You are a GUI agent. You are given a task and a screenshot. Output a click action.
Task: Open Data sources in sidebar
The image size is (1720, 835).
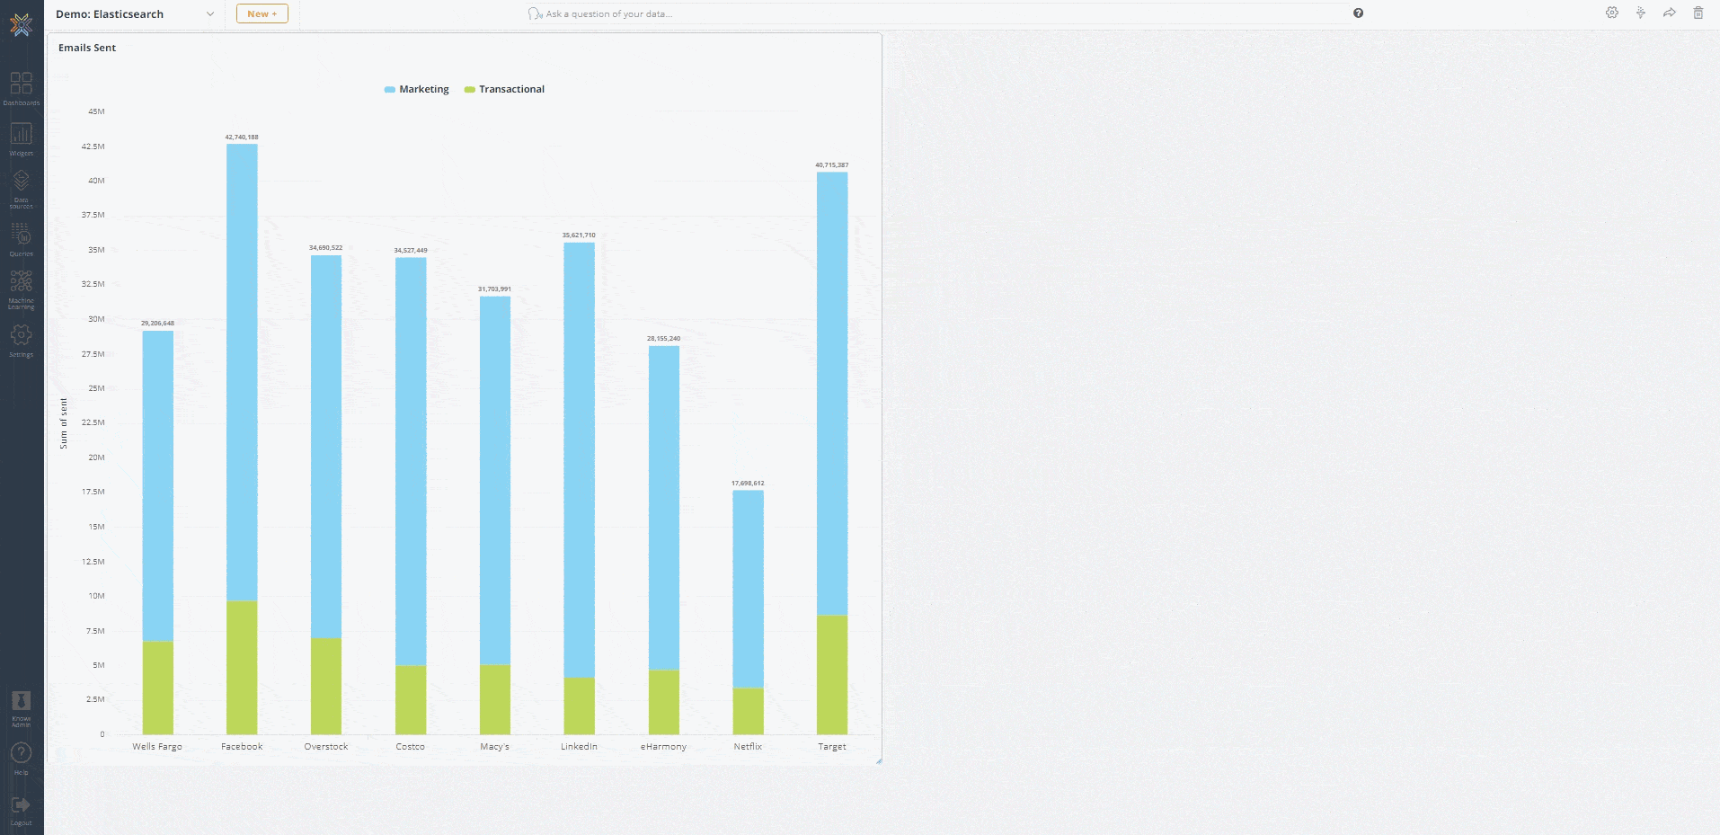(x=21, y=189)
